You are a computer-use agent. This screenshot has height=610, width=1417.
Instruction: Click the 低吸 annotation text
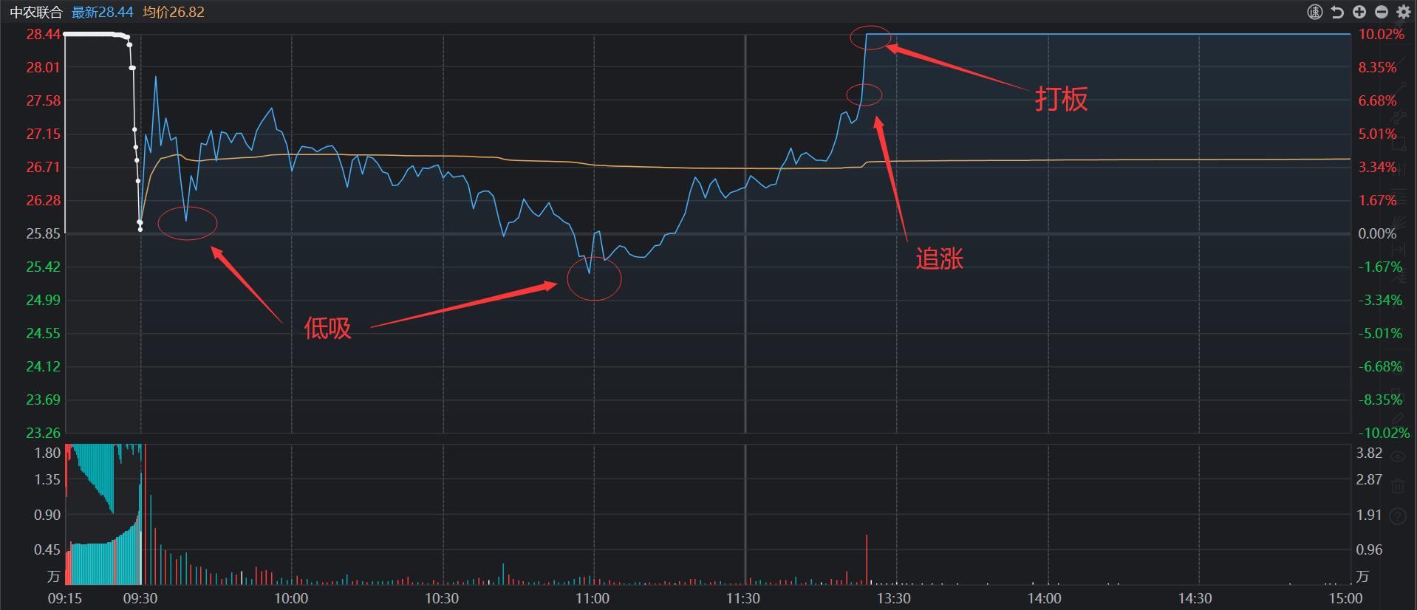(328, 329)
